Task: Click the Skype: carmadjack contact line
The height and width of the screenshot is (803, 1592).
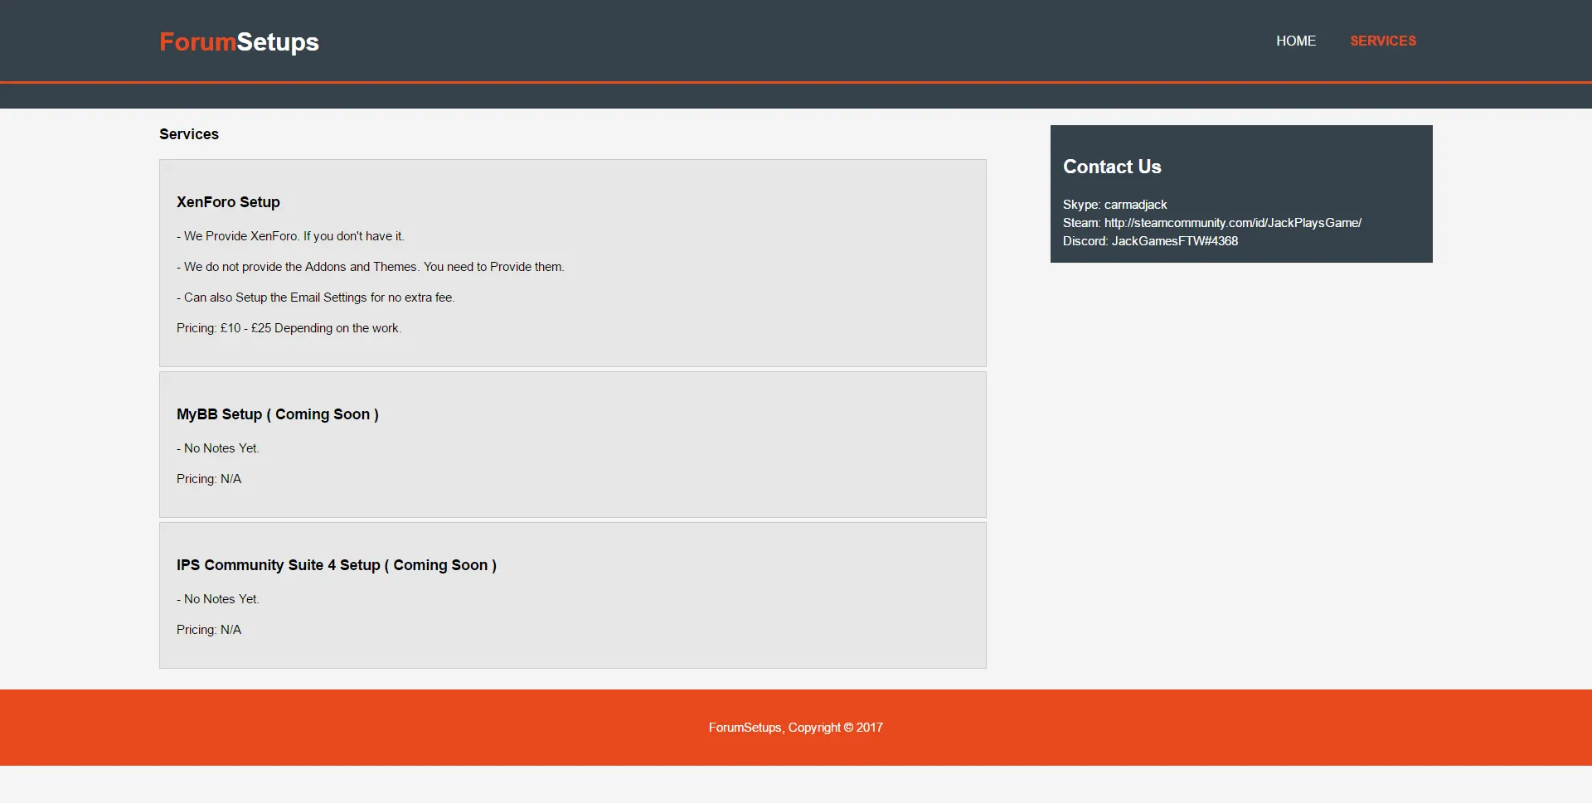Action: point(1114,205)
